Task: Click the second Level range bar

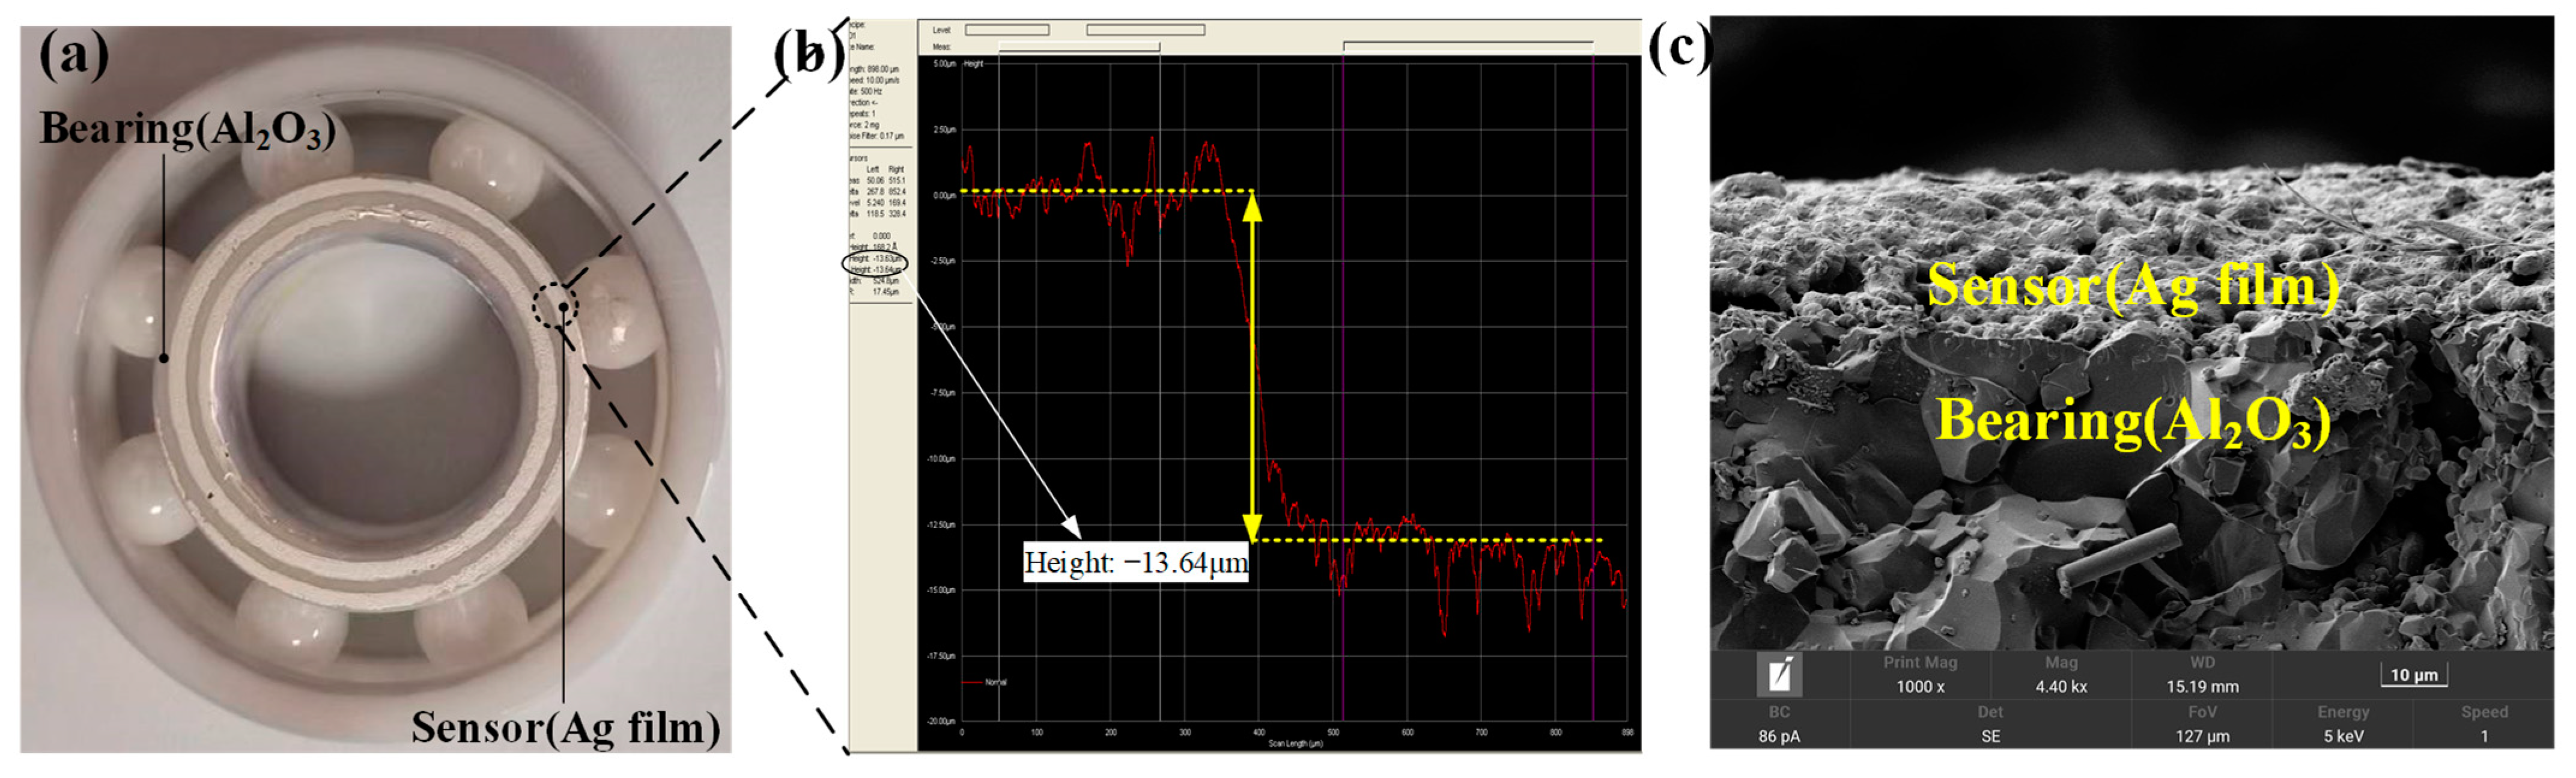Action: 1145,30
